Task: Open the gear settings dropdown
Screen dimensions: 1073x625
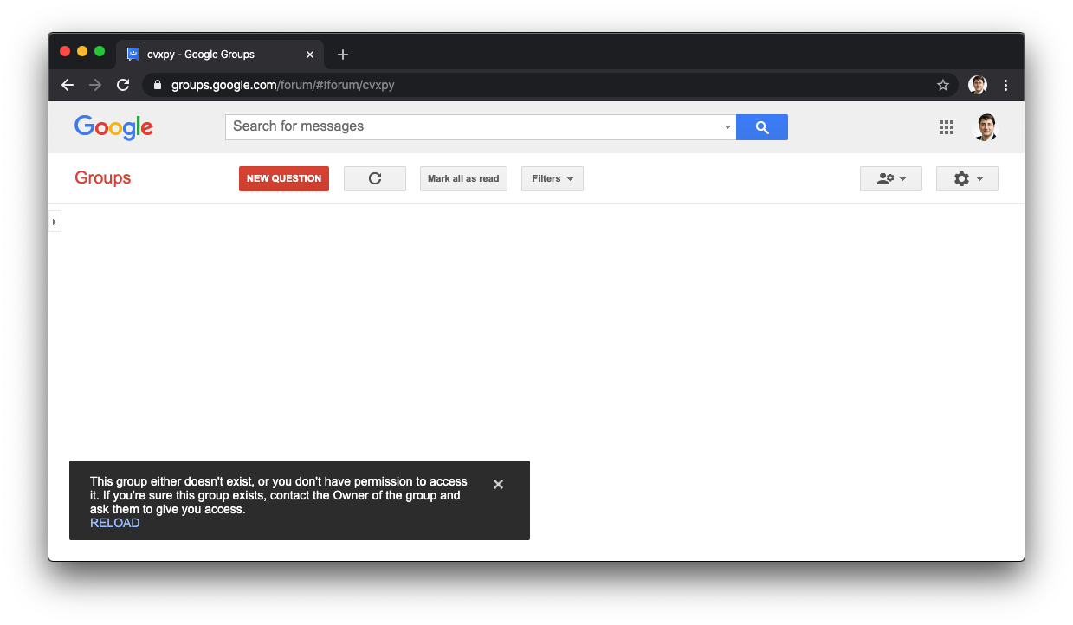Action: [x=967, y=178]
